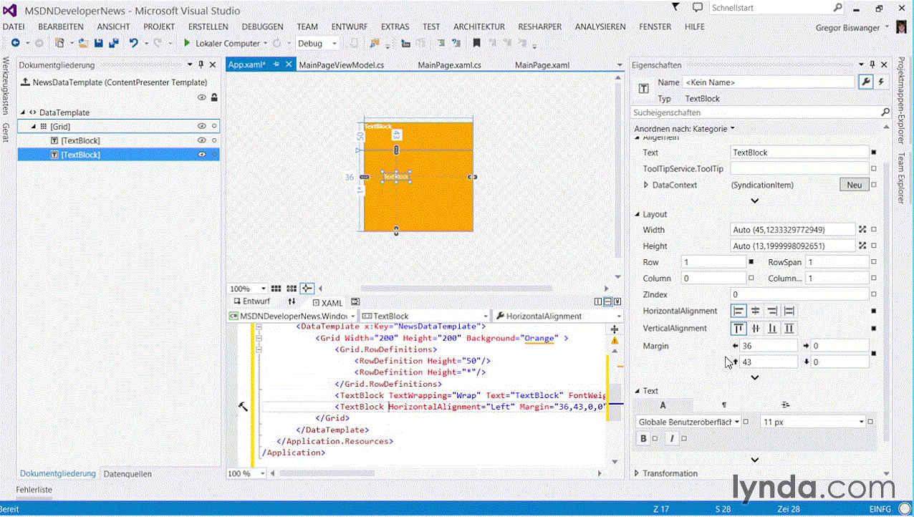Click the bookmark toolbar icon
The width and height of the screenshot is (914, 517).
[x=476, y=43]
